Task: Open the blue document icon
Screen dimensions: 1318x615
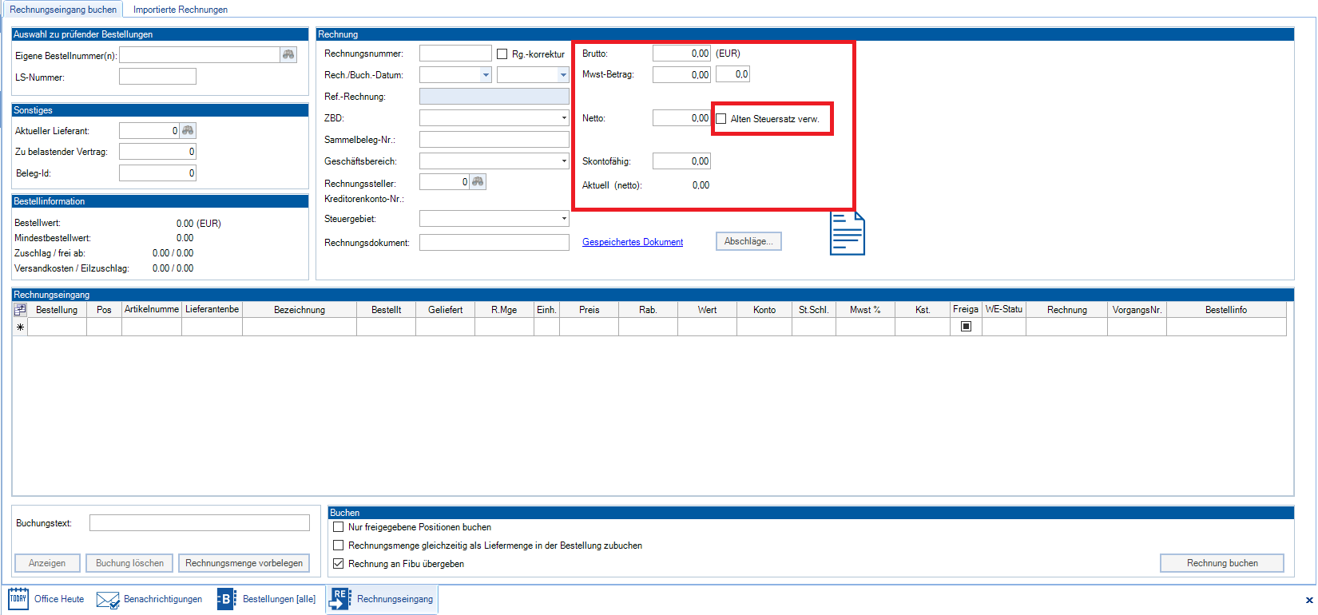Action: click(847, 234)
